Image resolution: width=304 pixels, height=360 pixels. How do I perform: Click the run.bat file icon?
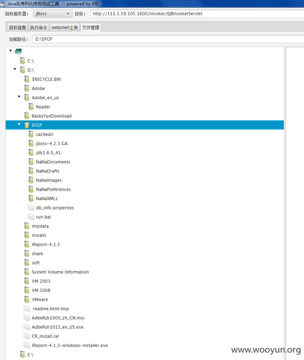click(x=31, y=217)
